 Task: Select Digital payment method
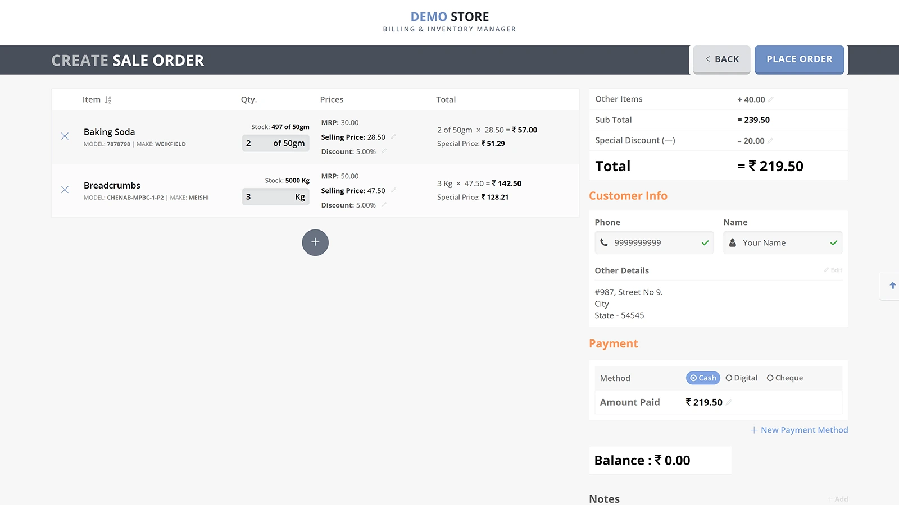click(x=742, y=378)
